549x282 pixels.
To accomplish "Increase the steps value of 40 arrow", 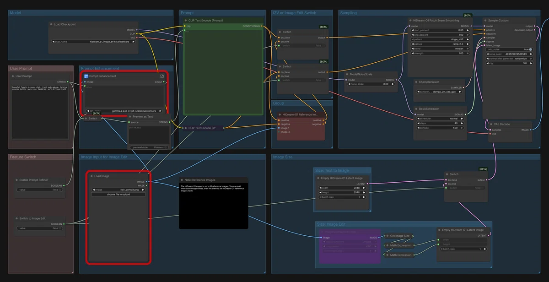I will pos(462,123).
